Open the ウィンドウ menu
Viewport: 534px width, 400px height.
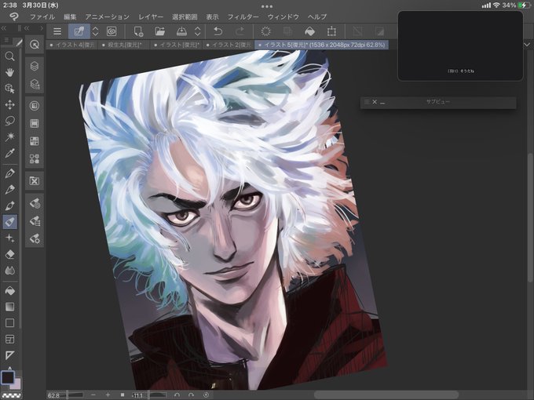tap(283, 16)
